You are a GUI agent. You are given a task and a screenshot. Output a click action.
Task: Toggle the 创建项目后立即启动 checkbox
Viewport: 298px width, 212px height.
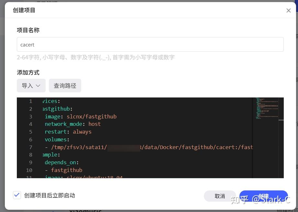[17, 195]
